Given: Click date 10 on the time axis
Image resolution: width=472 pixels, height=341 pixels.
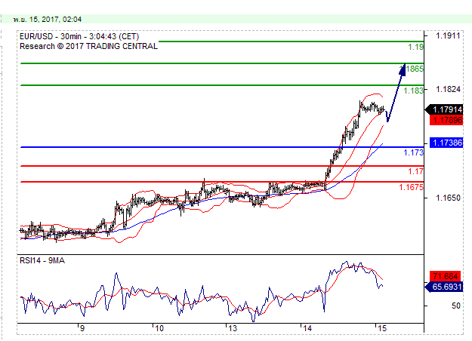Looking at the screenshot, I should coord(158,328).
